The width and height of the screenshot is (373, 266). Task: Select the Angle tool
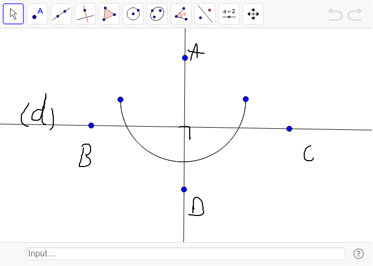click(181, 14)
